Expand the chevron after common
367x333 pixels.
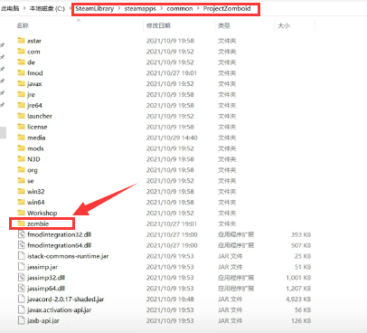(198, 9)
